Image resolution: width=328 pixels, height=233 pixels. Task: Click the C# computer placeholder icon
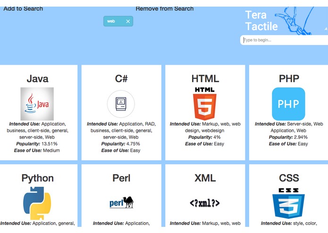point(121,104)
